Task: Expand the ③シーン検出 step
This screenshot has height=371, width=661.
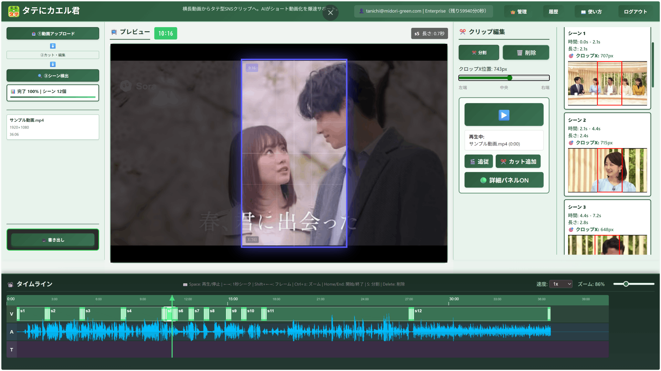Action: click(x=53, y=76)
